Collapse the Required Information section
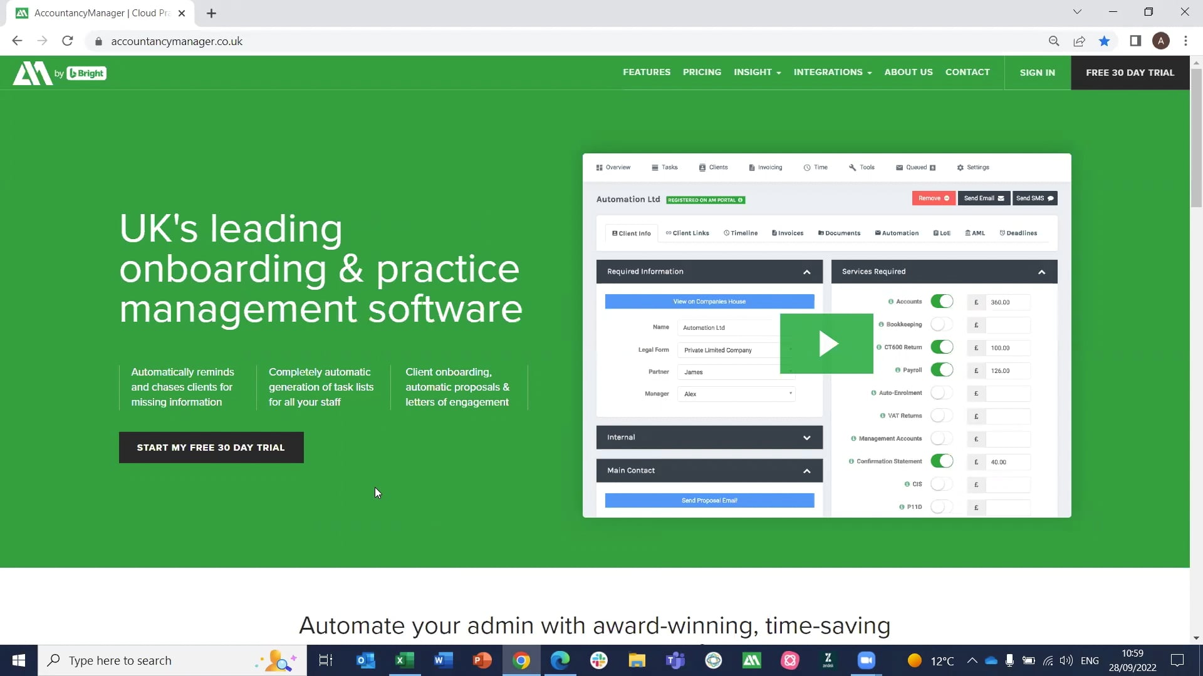Image resolution: width=1203 pixels, height=676 pixels. (x=807, y=272)
